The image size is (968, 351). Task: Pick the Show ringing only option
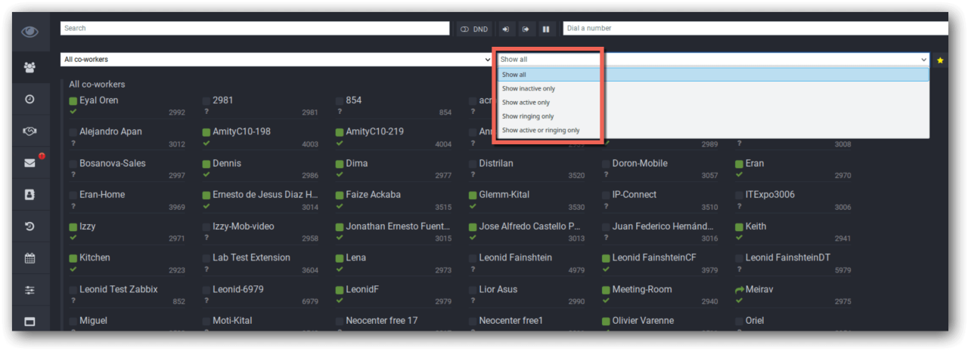528,116
